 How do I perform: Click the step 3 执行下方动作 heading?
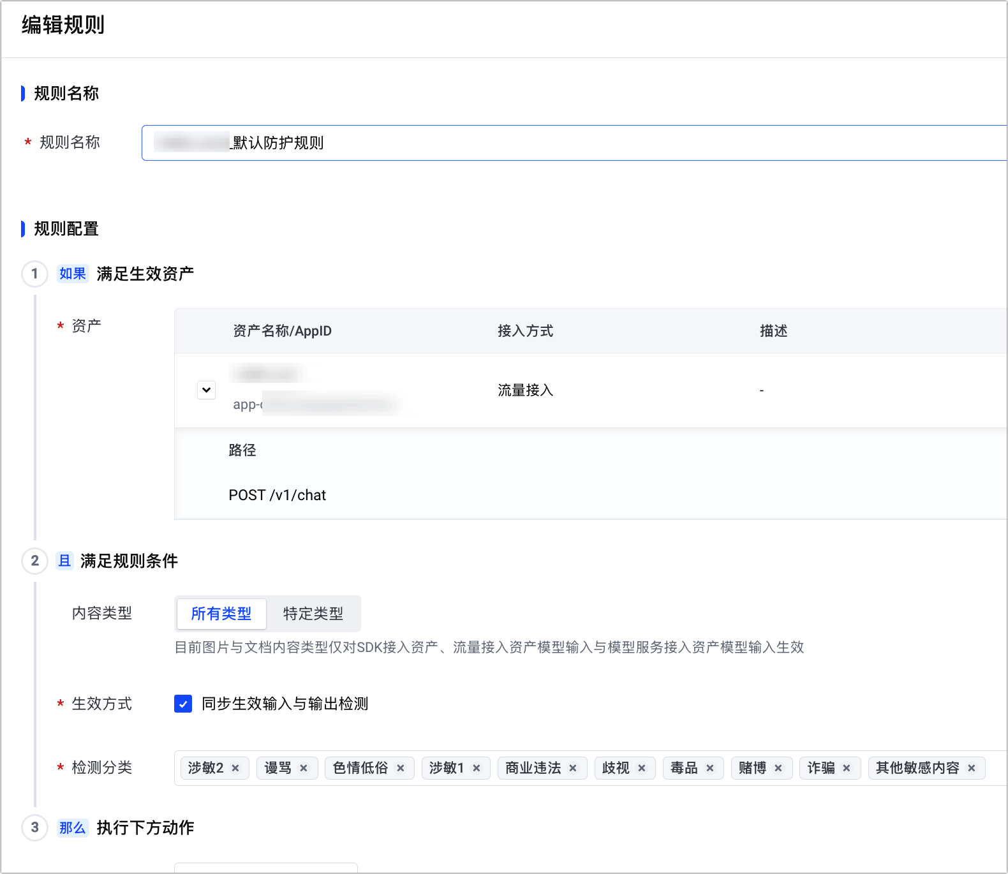click(145, 827)
